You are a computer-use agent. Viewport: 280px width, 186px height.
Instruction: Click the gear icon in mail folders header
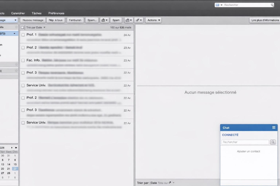[x=16, y=27]
